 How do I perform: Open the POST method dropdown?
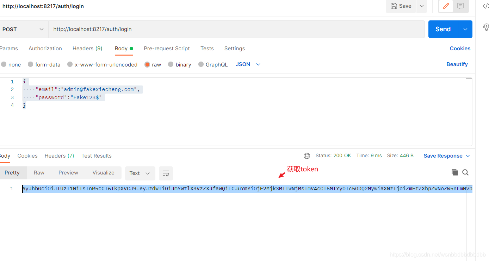click(23, 29)
